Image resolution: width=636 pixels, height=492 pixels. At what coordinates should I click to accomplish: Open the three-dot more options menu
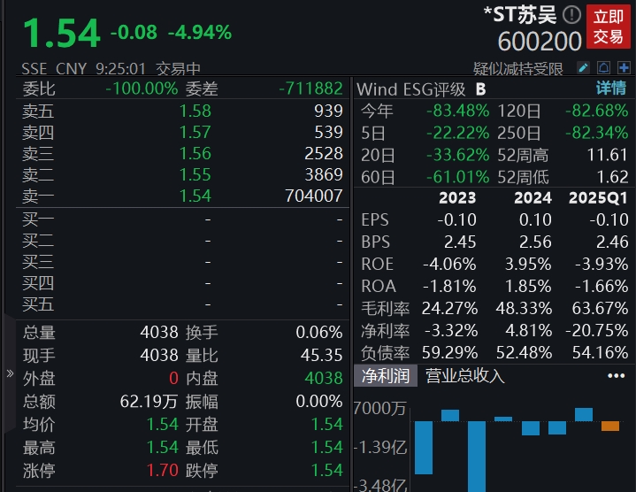tap(616, 375)
